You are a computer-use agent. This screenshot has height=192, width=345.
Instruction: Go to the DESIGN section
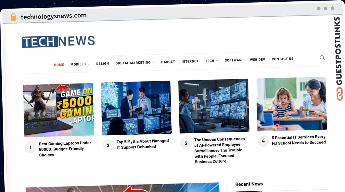click(103, 64)
